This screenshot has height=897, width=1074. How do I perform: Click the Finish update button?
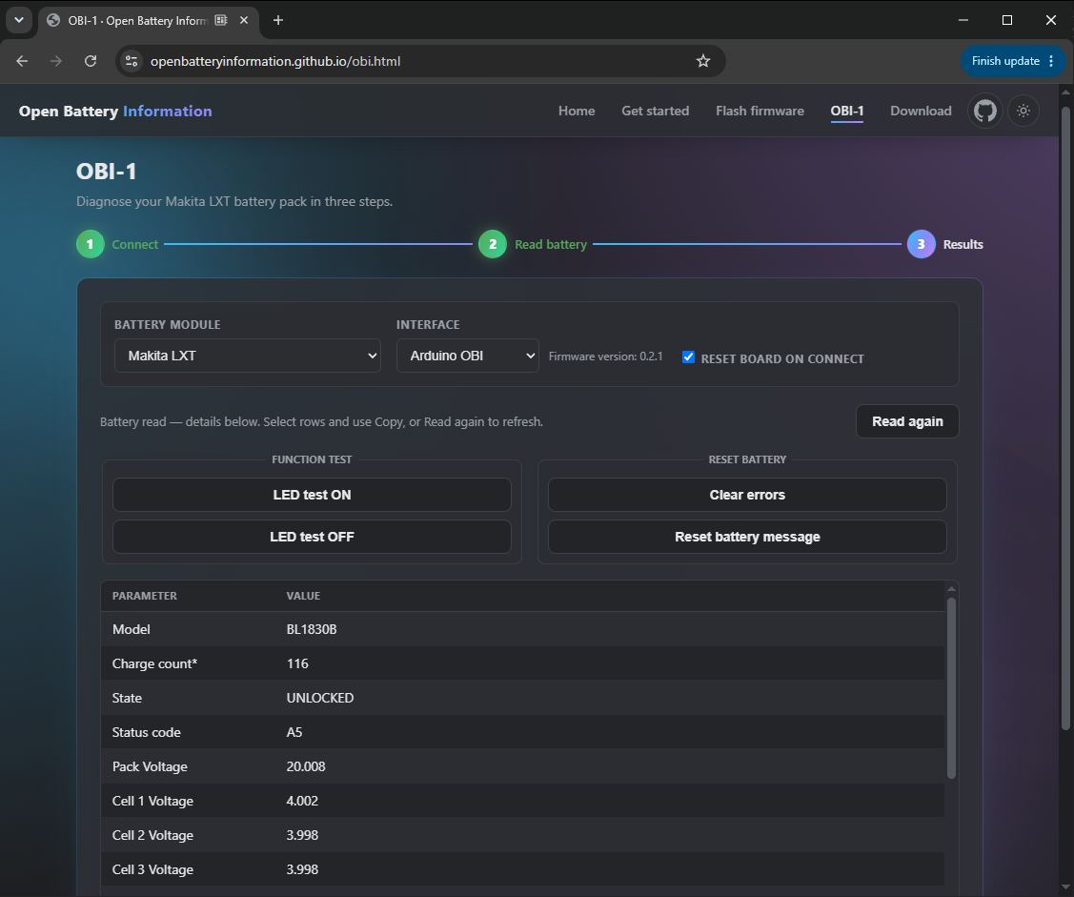1013,61
